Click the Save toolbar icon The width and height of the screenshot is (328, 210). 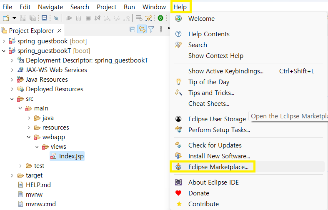point(23,18)
